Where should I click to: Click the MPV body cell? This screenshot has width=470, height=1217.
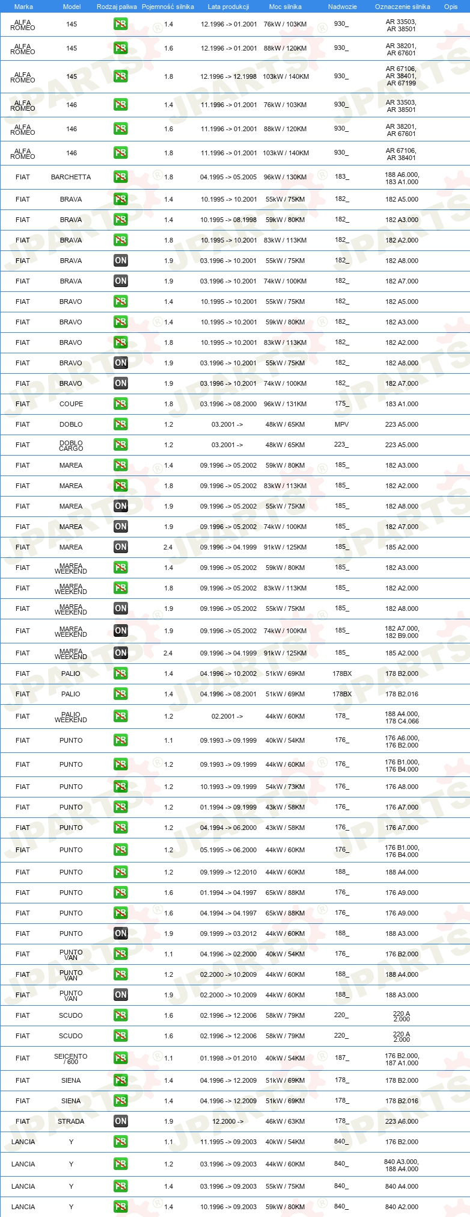coord(341,424)
